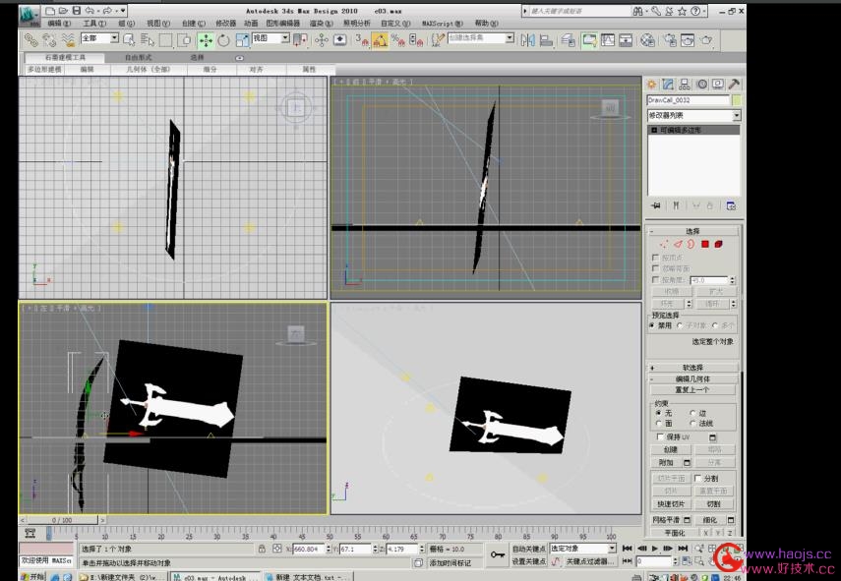Open the 编辑 menu in the menu bar
Image resolution: width=841 pixels, height=581 pixels.
coord(59,24)
